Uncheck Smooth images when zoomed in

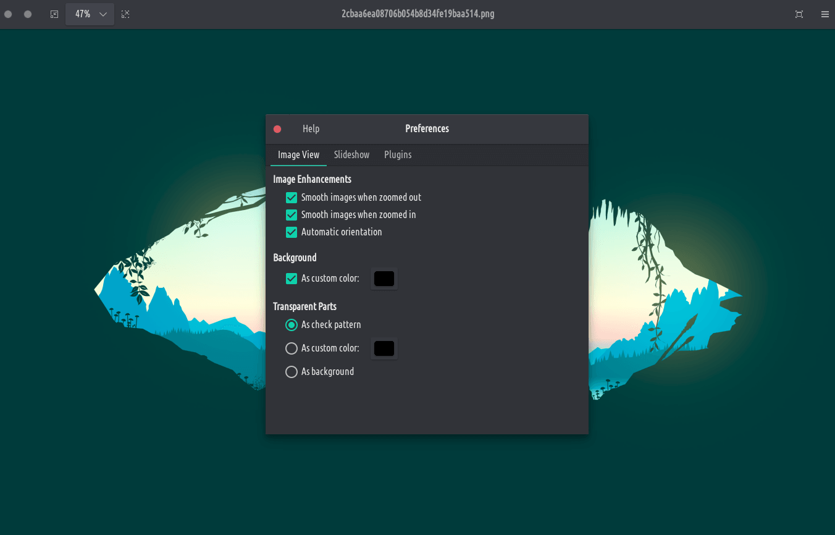tap(292, 215)
